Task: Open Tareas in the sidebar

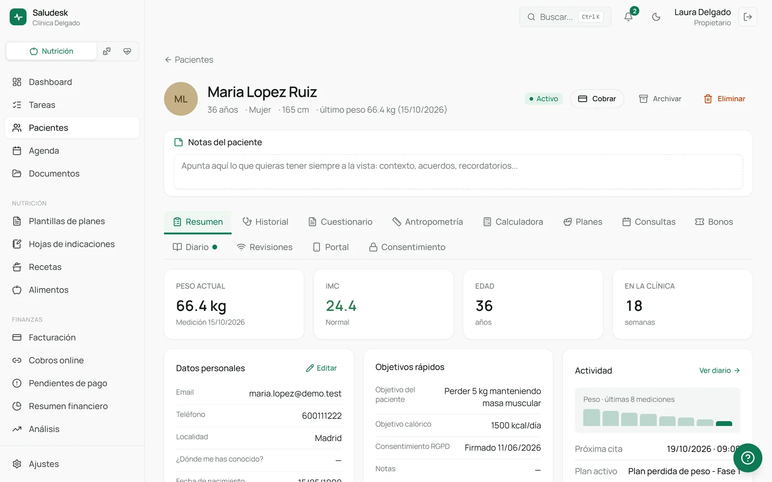Action: click(72, 105)
